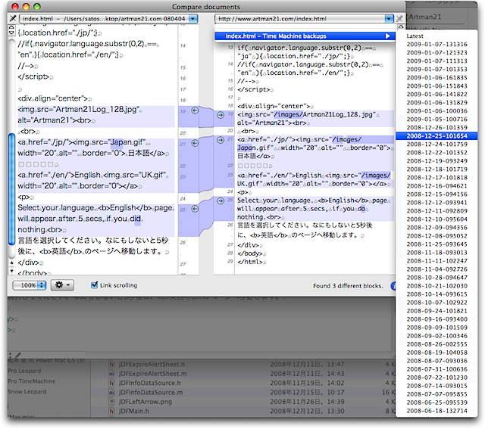Click JDFLeftArrow.png file icon in Finder
Viewport: 485px width, 429px height.
click(111, 402)
